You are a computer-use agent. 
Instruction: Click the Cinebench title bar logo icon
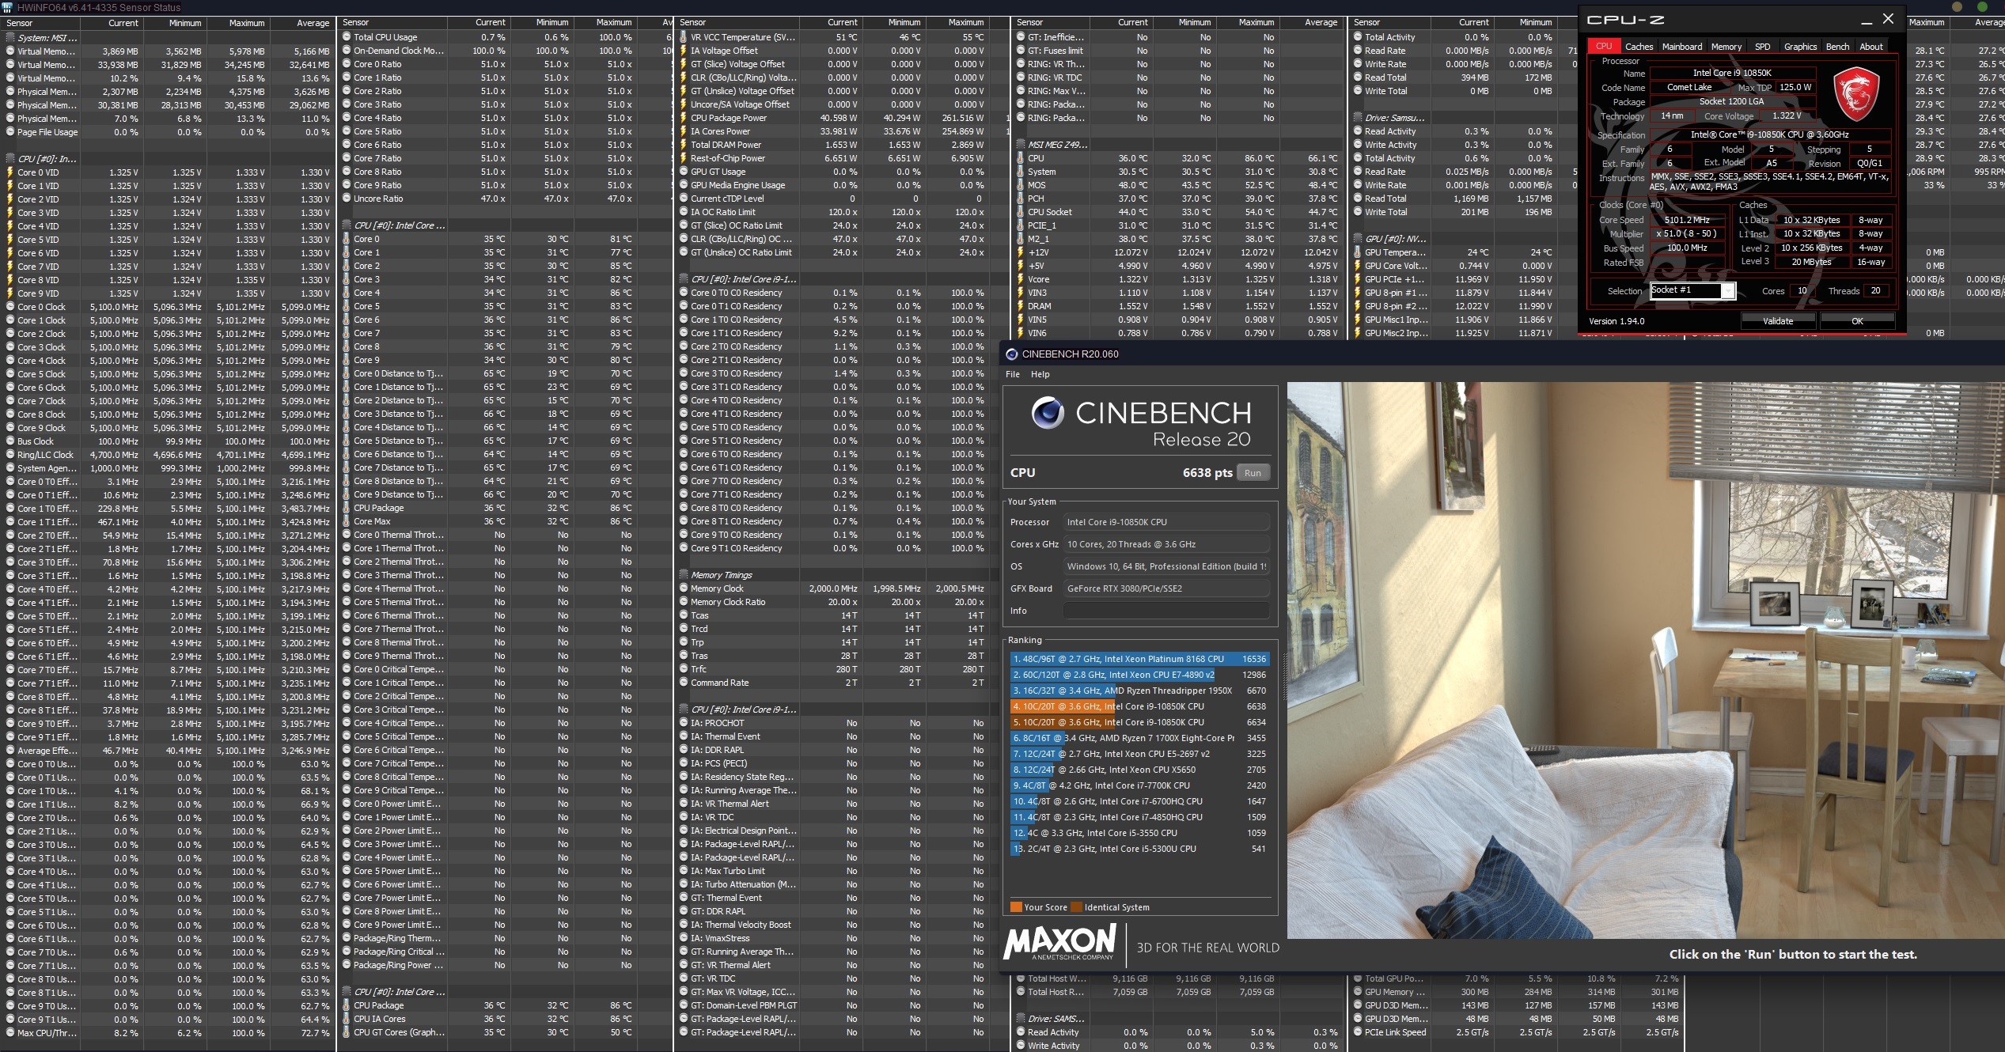(x=1011, y=354)
